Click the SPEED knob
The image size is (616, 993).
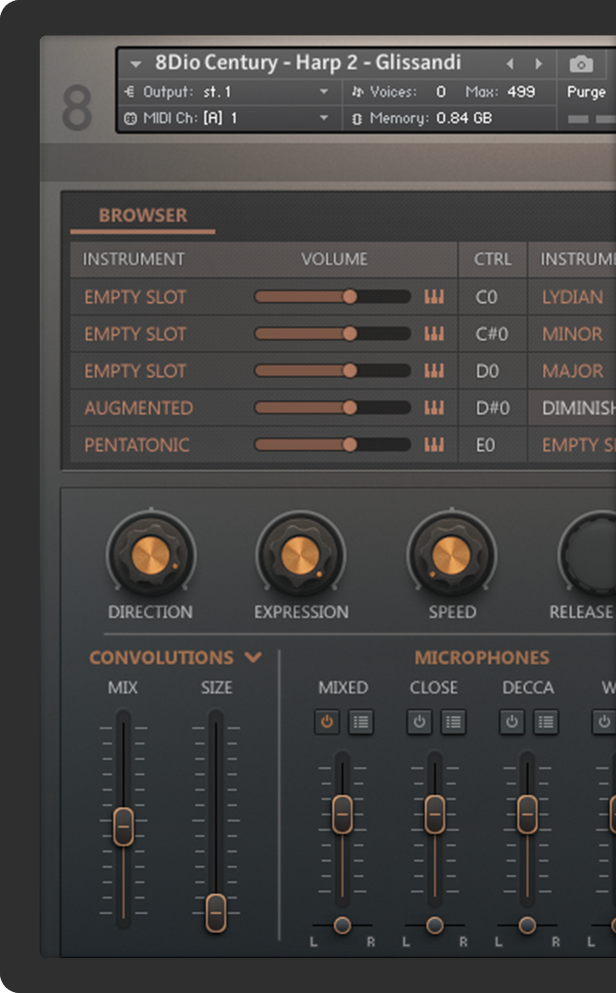pos(452,556)
